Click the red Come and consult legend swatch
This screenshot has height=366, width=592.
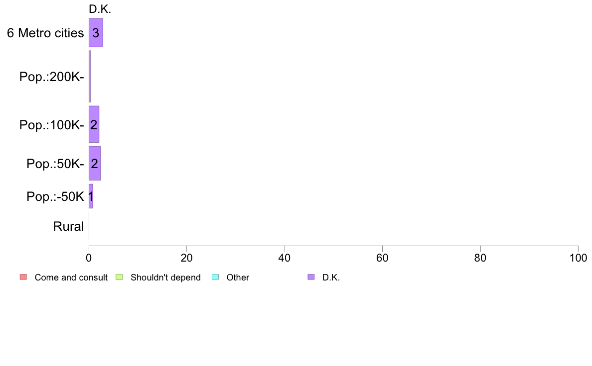point(23,277)
